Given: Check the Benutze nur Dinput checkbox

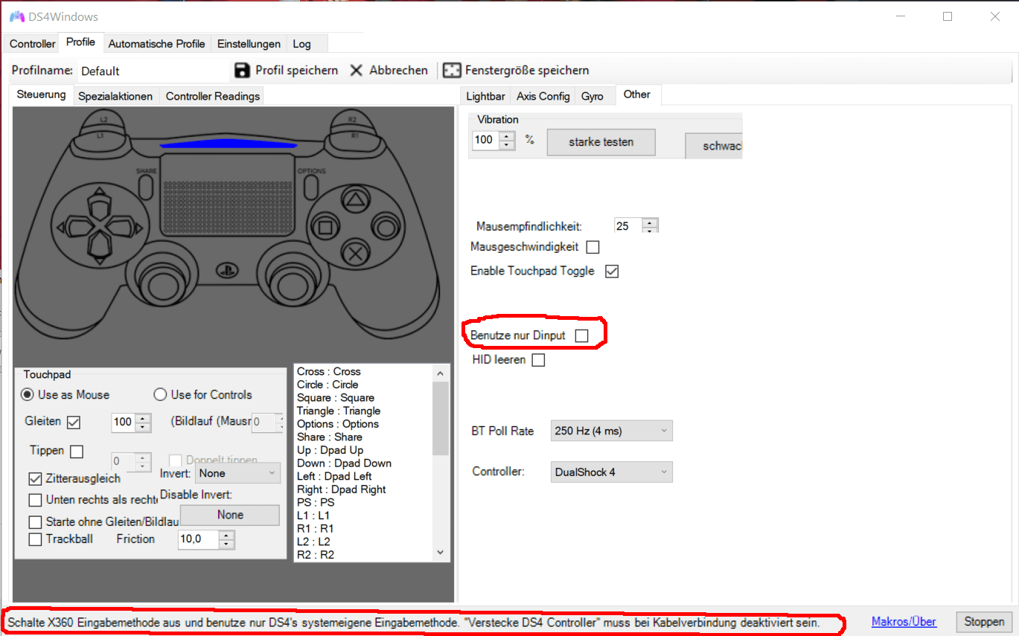Looking at the screenshot, I should tap(582, 336).
